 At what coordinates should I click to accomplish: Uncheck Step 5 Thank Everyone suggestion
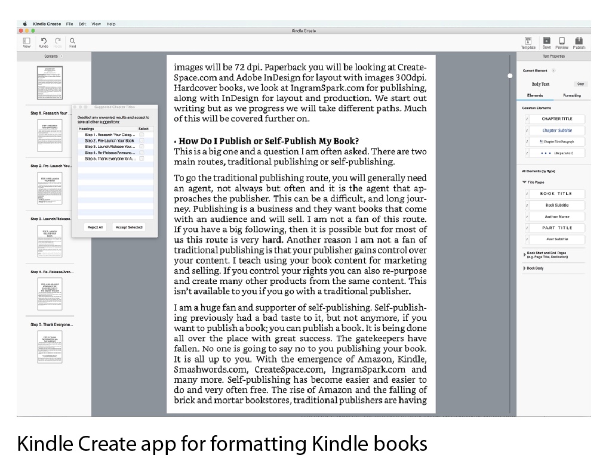(x=142, y=158)
